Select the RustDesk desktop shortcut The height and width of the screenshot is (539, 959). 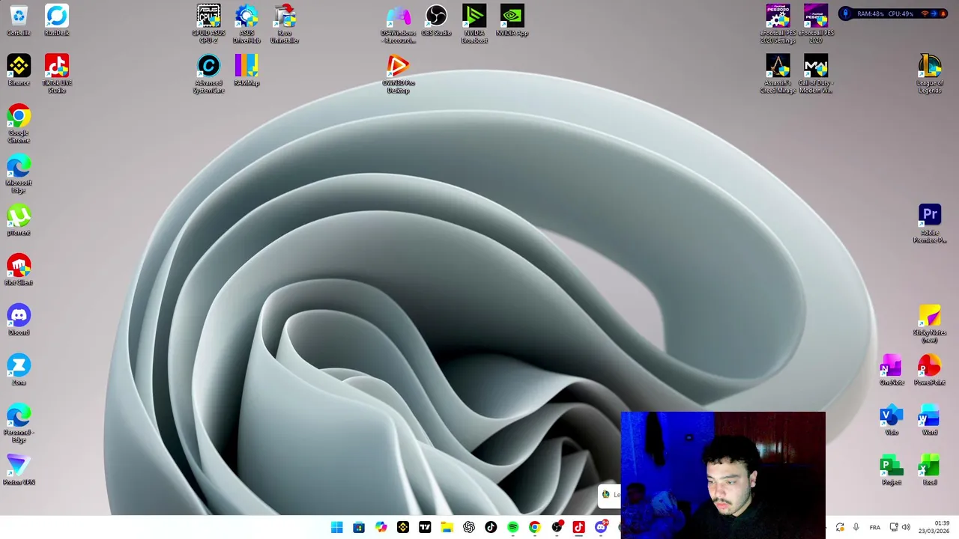[57, 21]
